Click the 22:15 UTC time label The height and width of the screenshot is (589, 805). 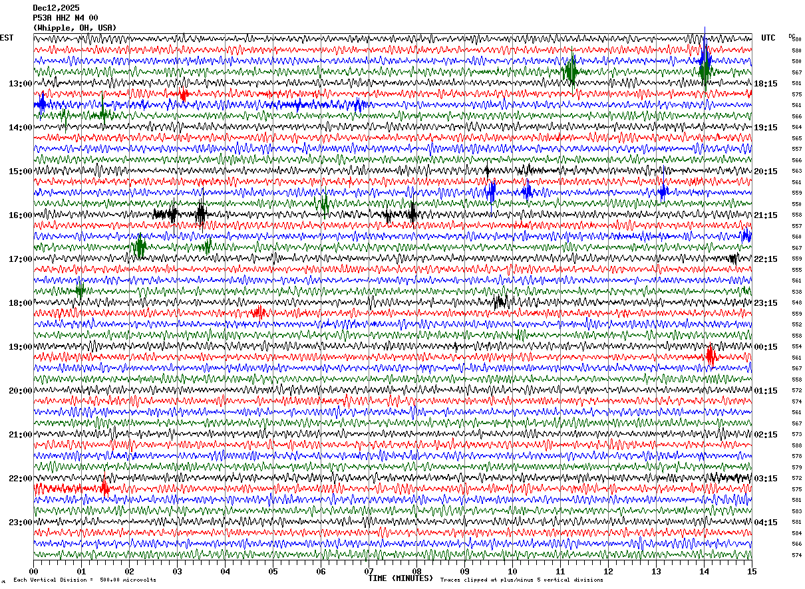[766, 259]
